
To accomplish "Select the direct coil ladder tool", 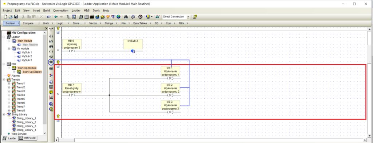I will pos(51,52).
